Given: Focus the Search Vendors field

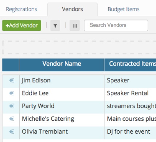Looking at the screenshot, I should (116, 25).
